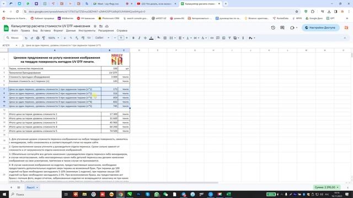Open the vertical align dropdown

click(189, 38)
